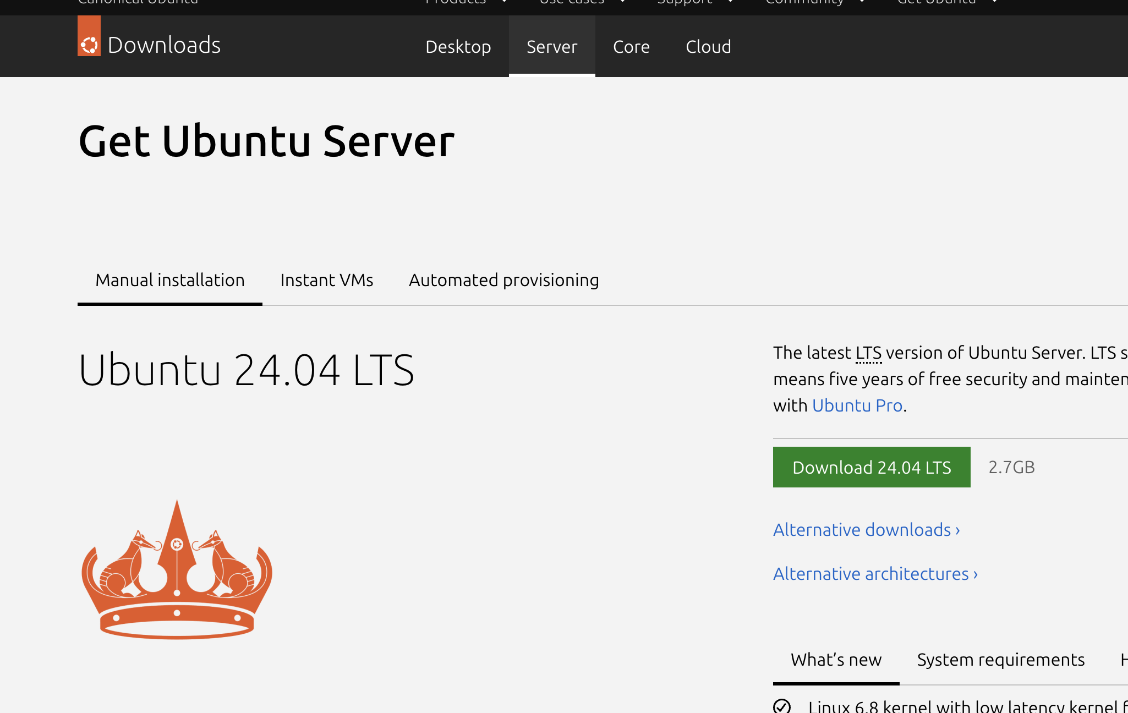The image size is (1128, 713).
Task: Open the Desktop downloads tab
Action: [458, 46]
